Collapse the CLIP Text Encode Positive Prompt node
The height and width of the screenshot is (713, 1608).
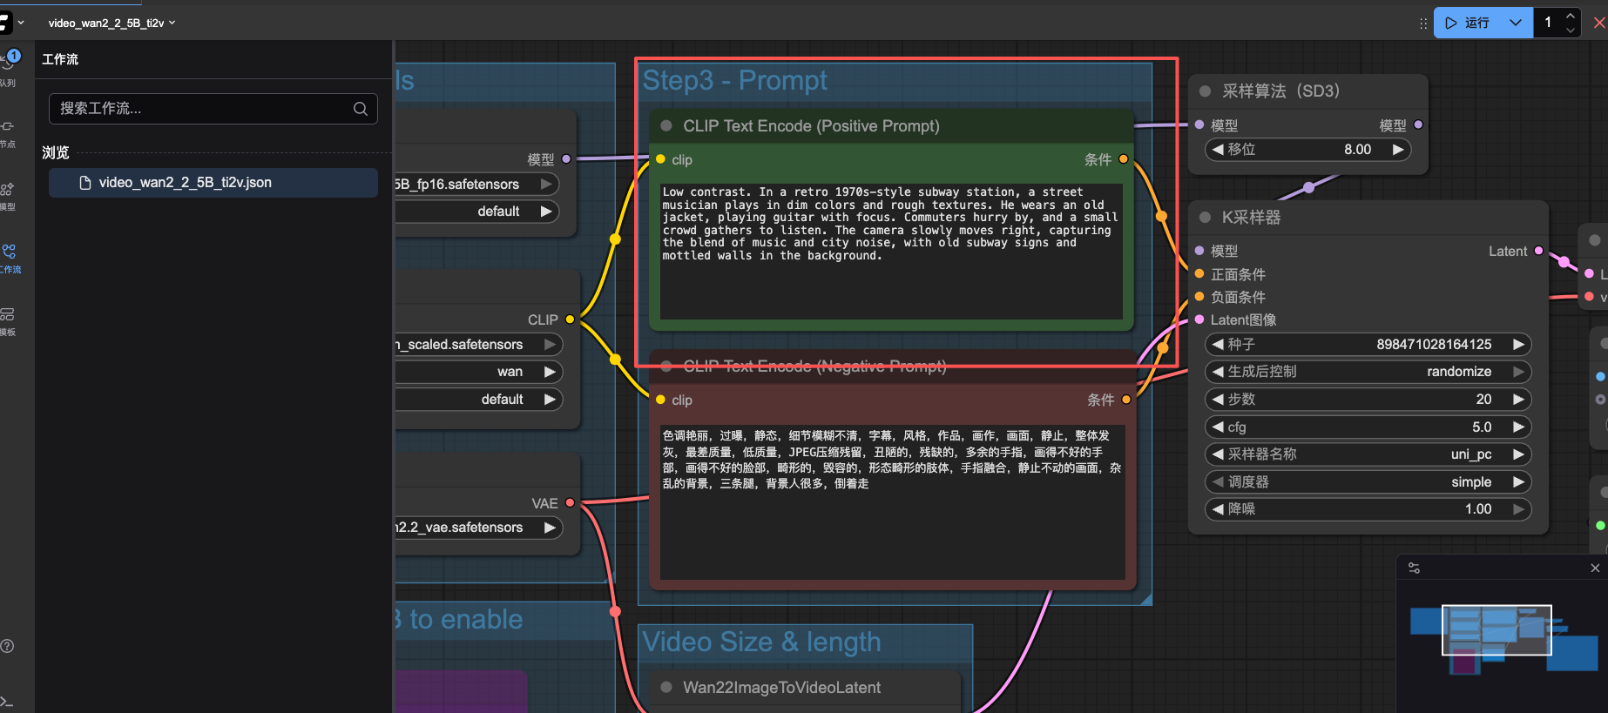(666, 126)
